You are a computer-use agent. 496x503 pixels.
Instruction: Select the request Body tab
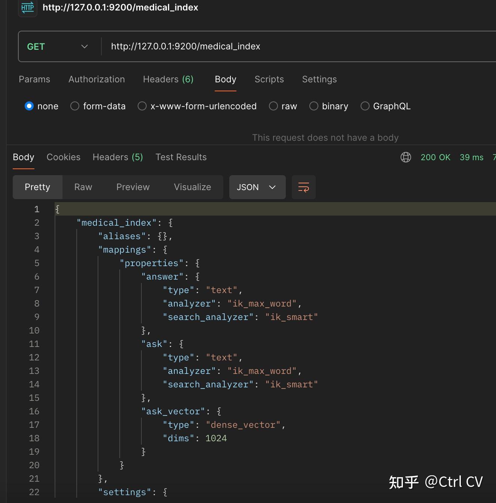[x=226, y=79]
